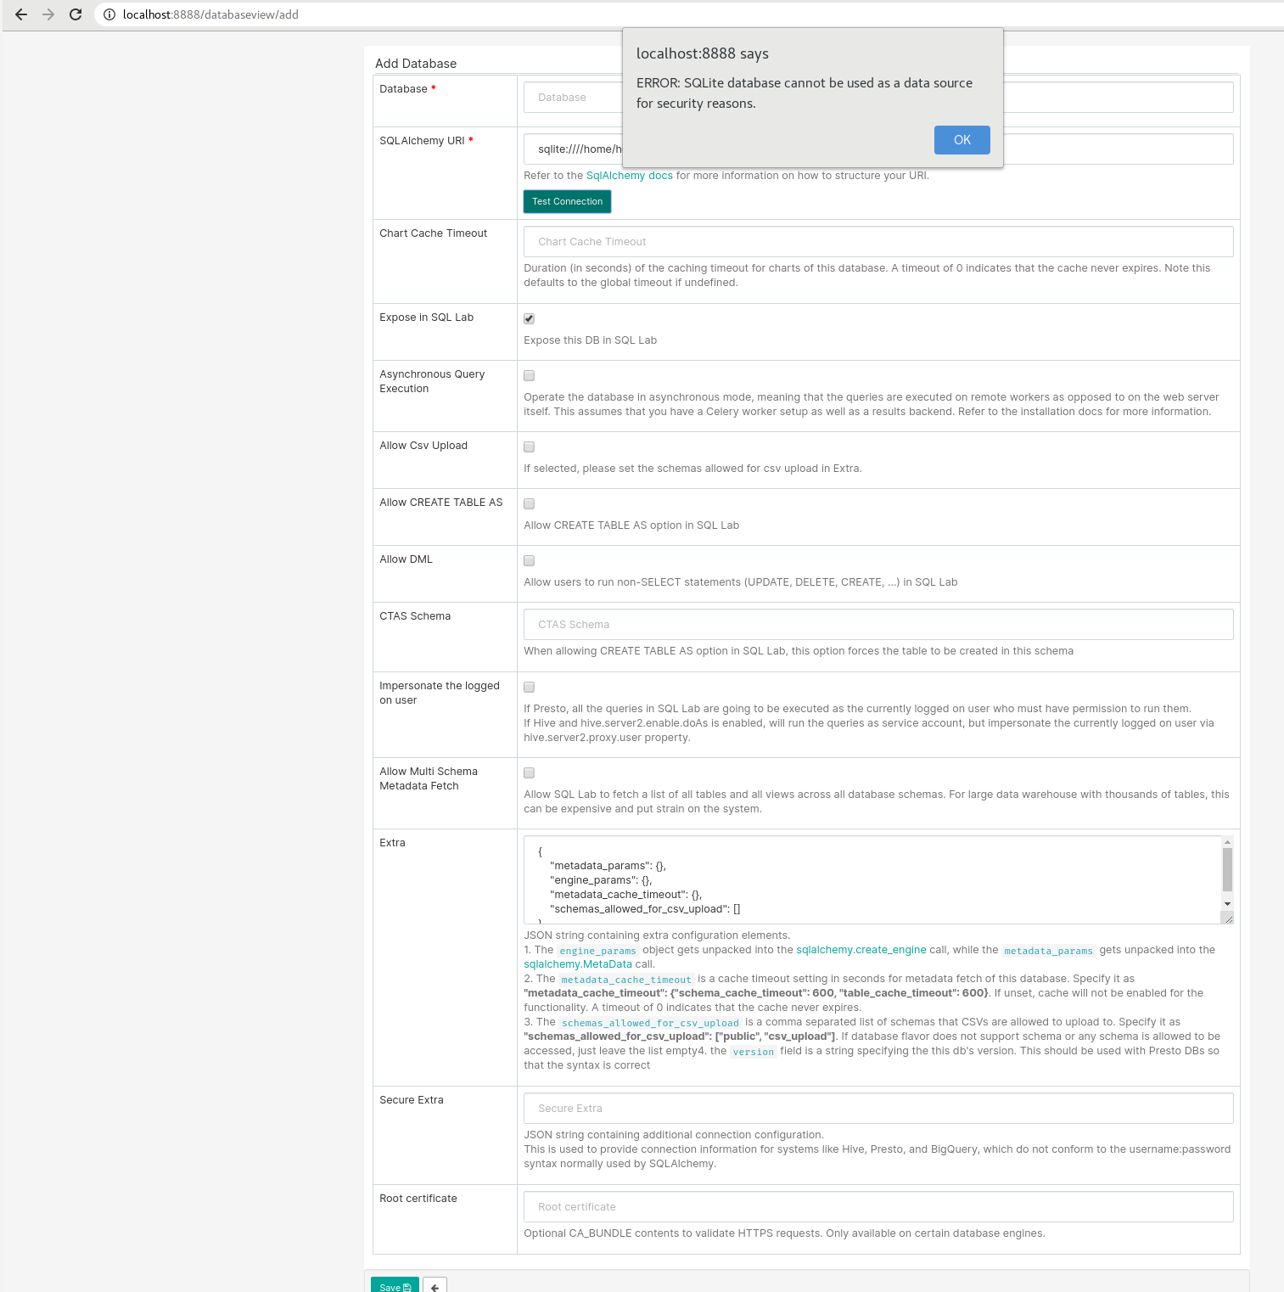The height and width of the screenshot is (1292, 1284).
Task: Save the database form
Action: [x=395, y=1286]
